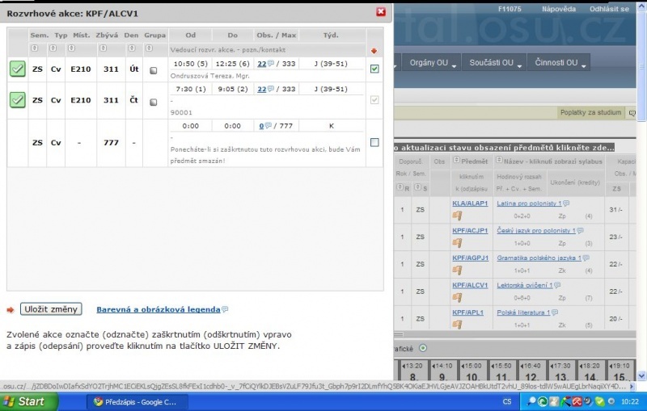Uncheck the Út 10:50 schedule action checkbox

pyautogui.click(x=374, y=69)
